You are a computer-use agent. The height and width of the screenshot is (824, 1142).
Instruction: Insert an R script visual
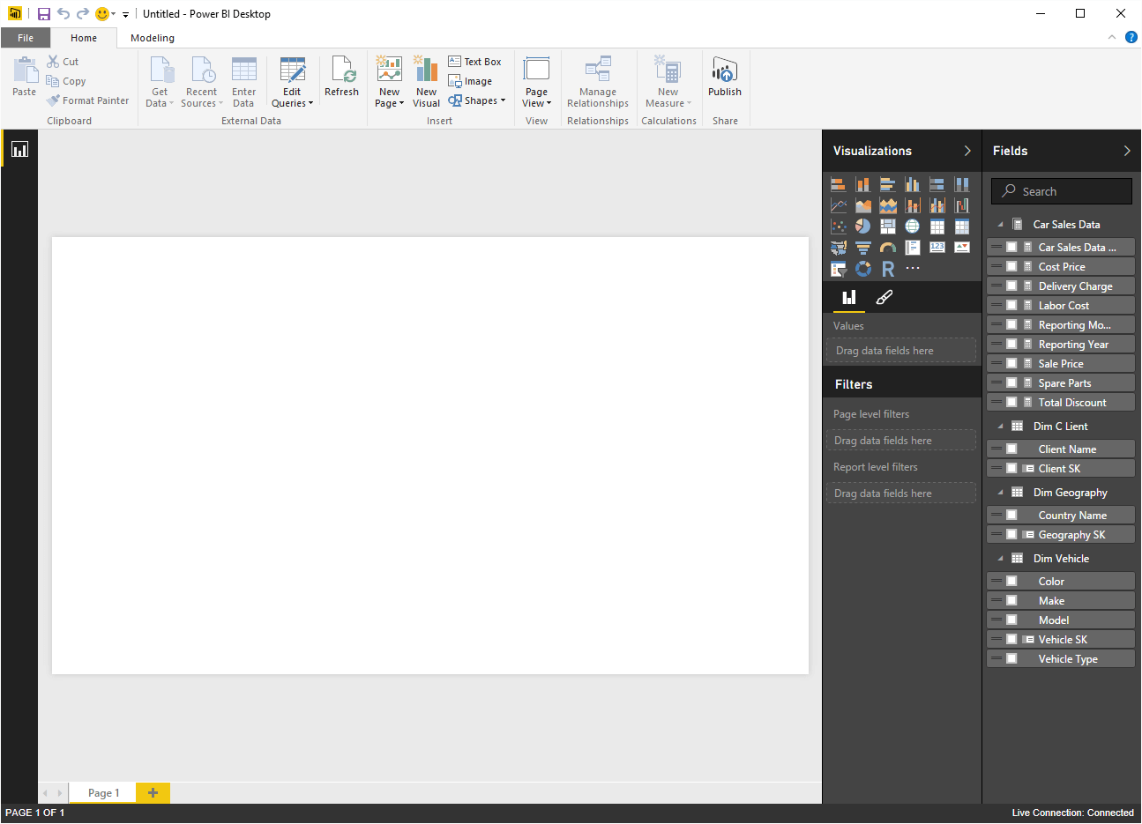pyautogui.click(x=888, y=269)
